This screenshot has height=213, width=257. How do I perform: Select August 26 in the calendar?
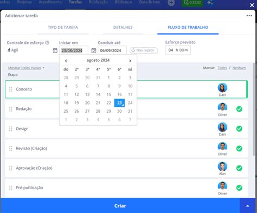(76, 111)
